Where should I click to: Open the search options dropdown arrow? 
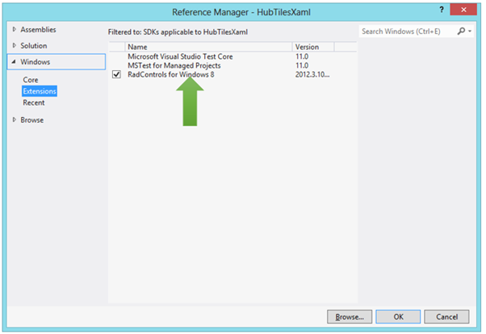471,31
